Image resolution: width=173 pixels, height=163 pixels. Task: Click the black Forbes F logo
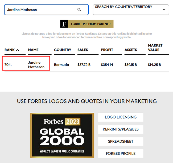[64, 24]
